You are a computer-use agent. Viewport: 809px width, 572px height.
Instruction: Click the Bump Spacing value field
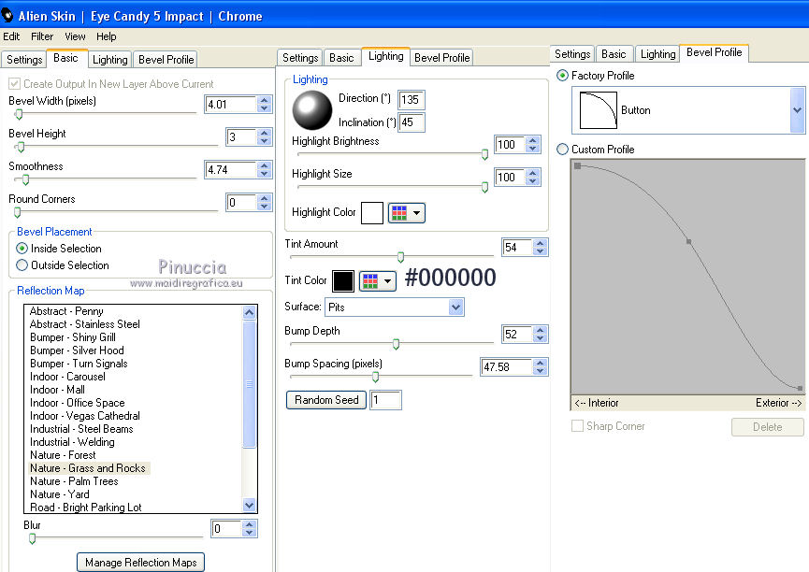point(506,366)
